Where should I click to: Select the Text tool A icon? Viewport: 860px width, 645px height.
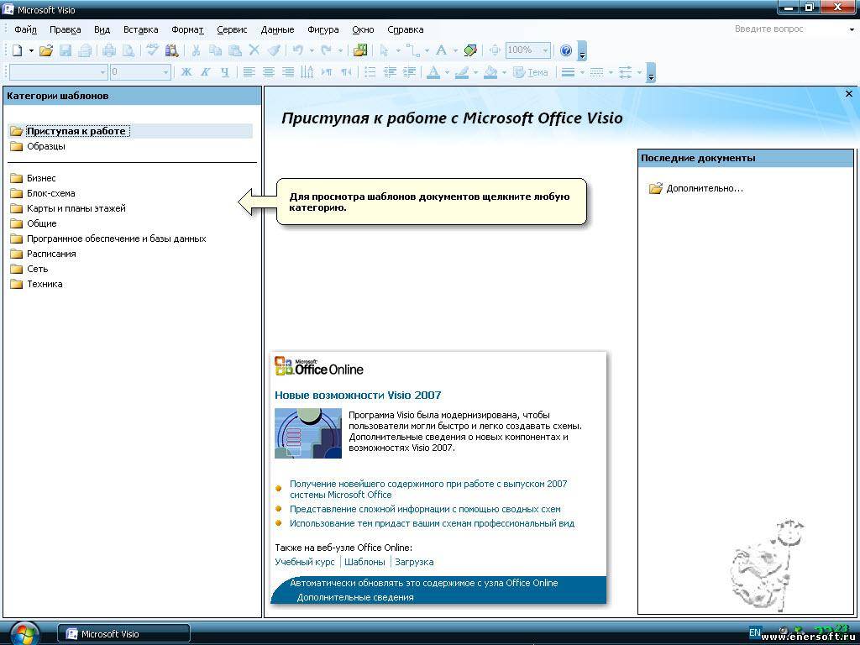[x=441, y=50]
